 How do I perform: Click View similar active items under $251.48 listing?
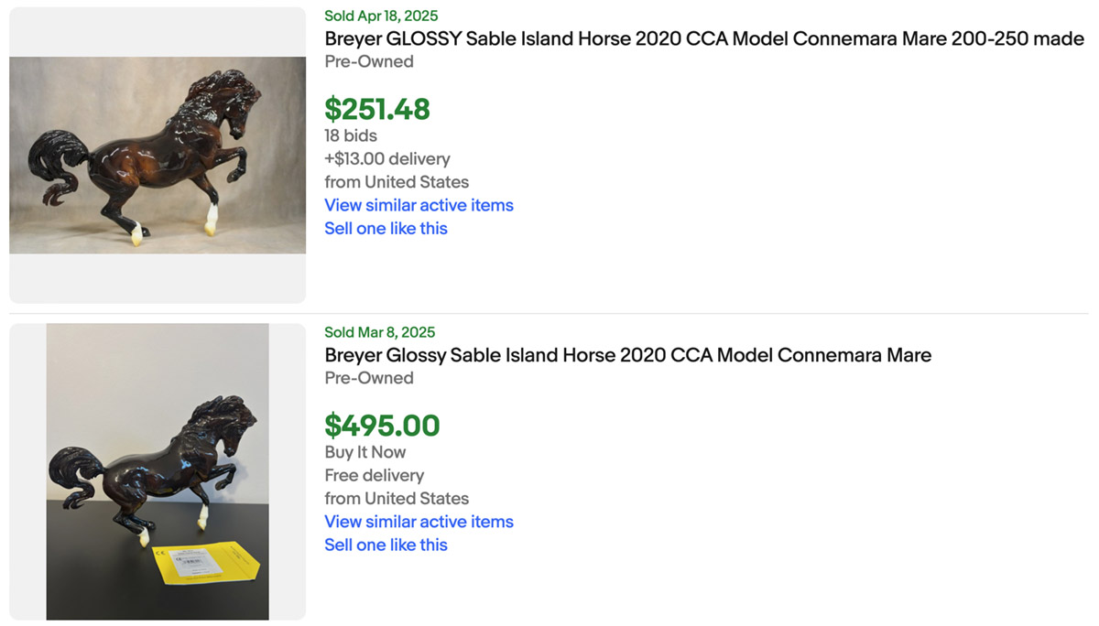coord(419,205)
